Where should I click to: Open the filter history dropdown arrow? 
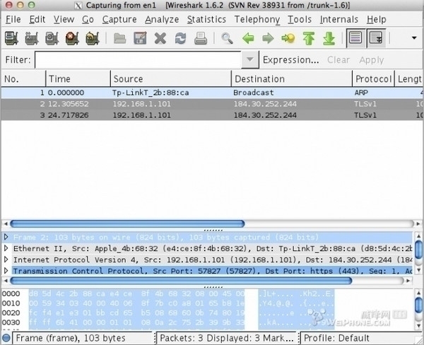point(249,60)
